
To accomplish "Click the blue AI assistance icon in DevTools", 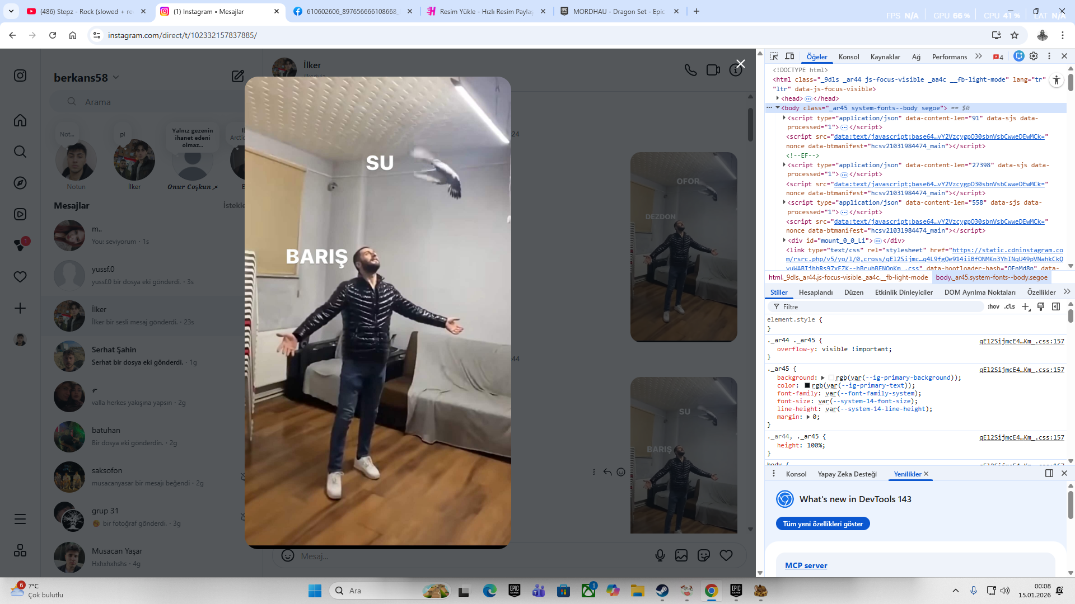I will (1019, 56).
